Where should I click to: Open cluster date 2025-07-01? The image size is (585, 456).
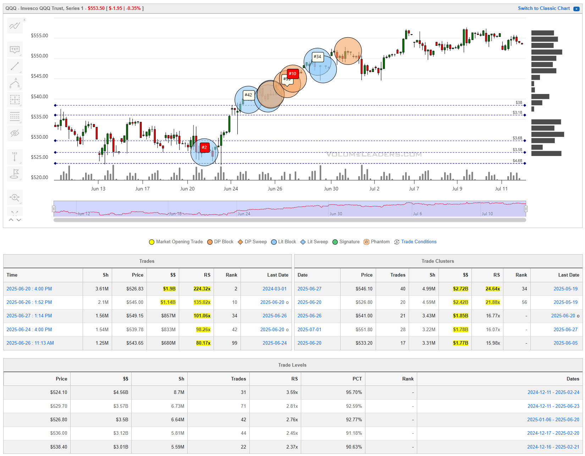tap(309, 329)
